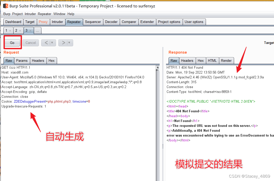Open the User options tab
Screen dimensions: 274x181
click(194, 22)
